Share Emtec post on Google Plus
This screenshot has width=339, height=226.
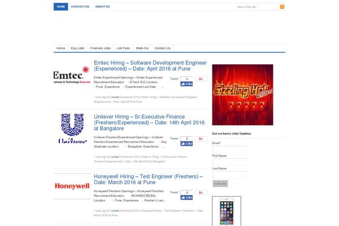tap(201, 79)
